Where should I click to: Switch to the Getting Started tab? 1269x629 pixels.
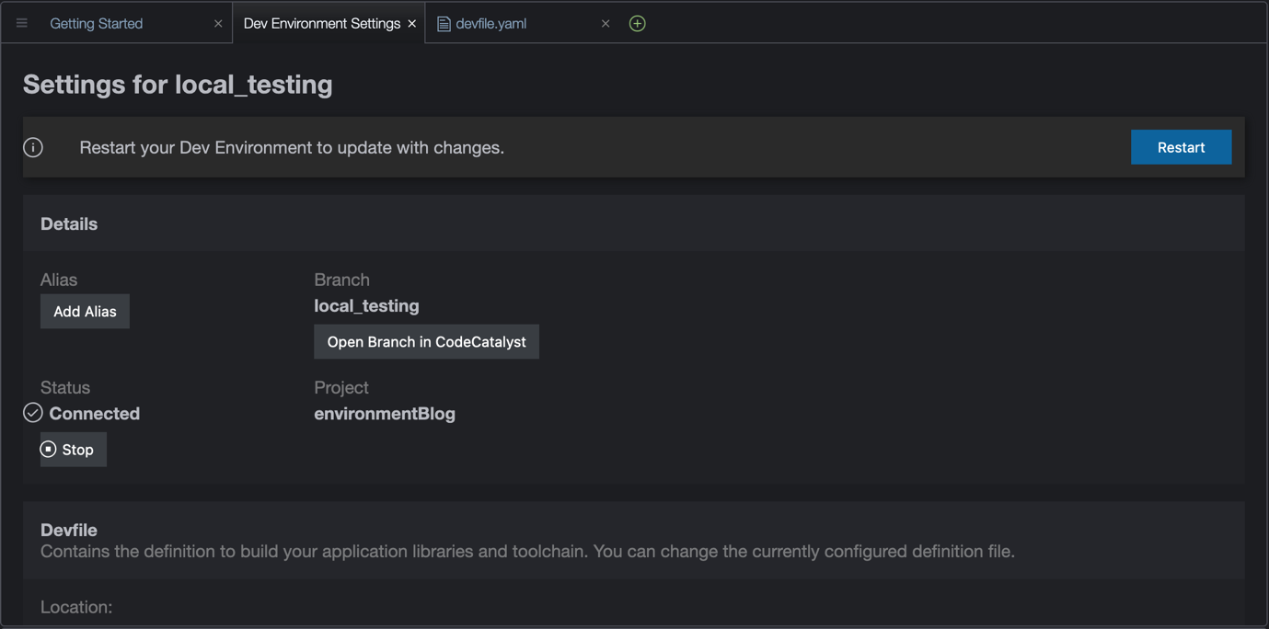tap(96, 23)
